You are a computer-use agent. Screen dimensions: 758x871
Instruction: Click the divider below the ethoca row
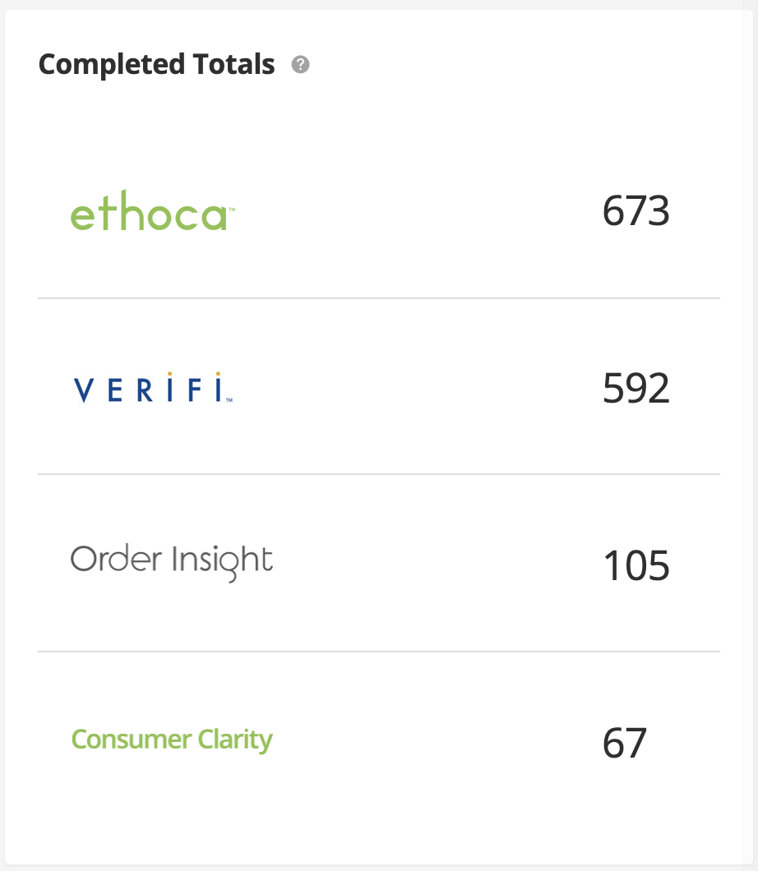[379, 298]
